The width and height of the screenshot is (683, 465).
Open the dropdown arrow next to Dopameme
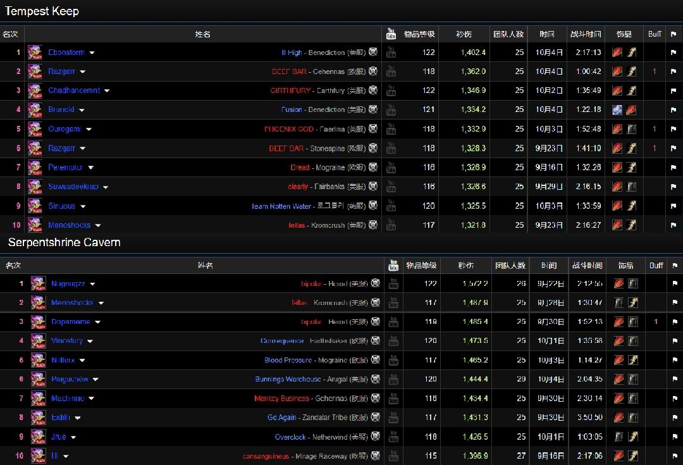[97, 322]
